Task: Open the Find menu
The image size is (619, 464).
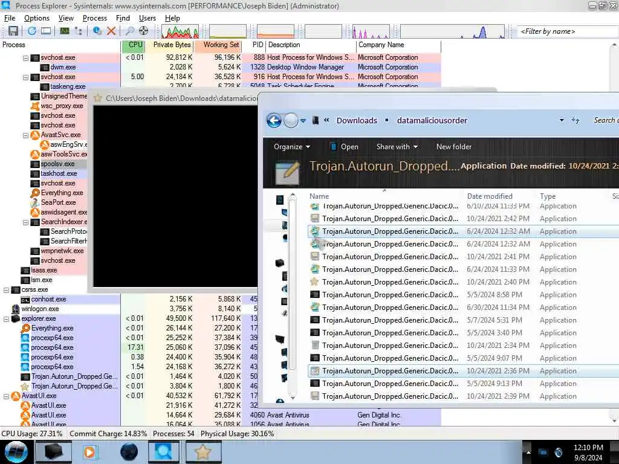Action: tap(123, 18)
